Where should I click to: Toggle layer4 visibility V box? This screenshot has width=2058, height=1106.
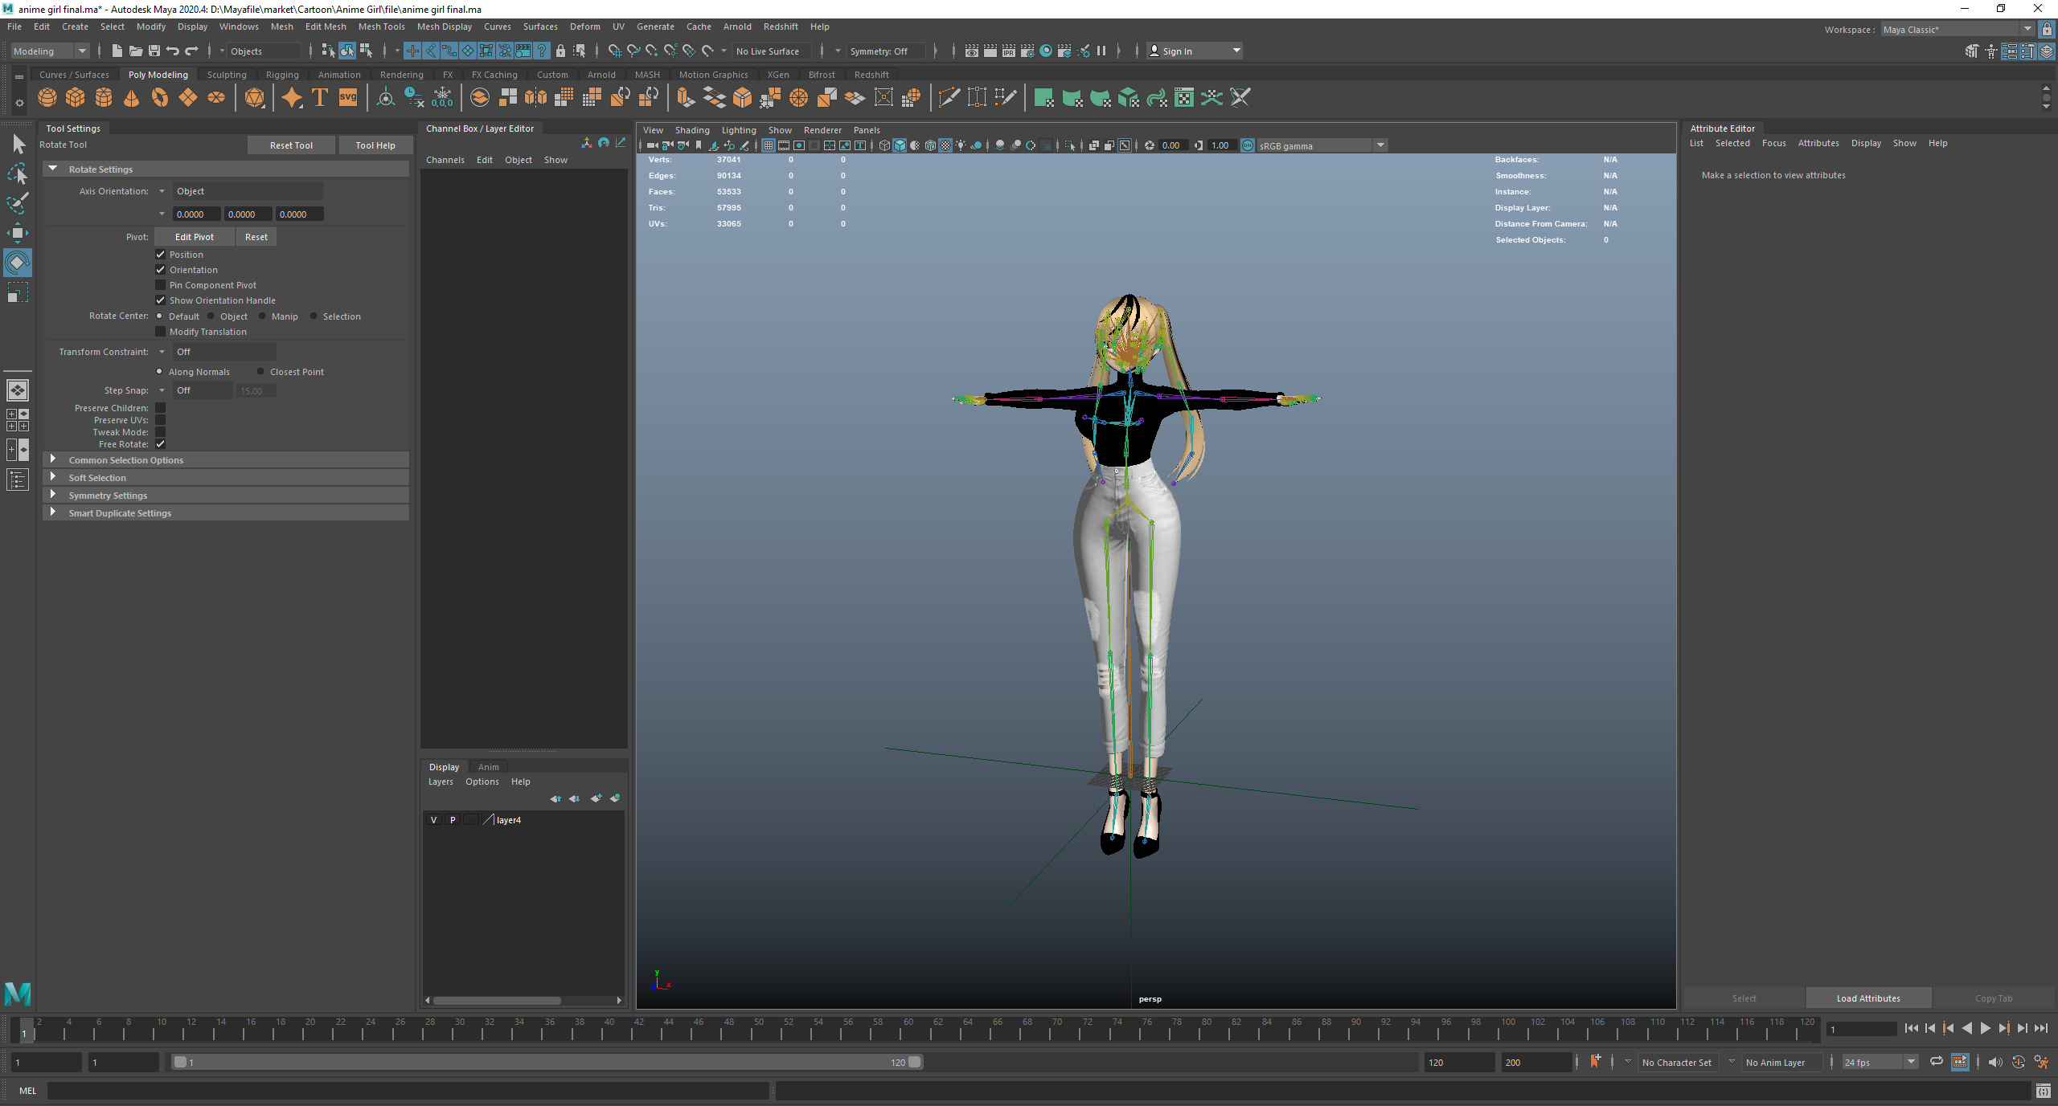433,820
